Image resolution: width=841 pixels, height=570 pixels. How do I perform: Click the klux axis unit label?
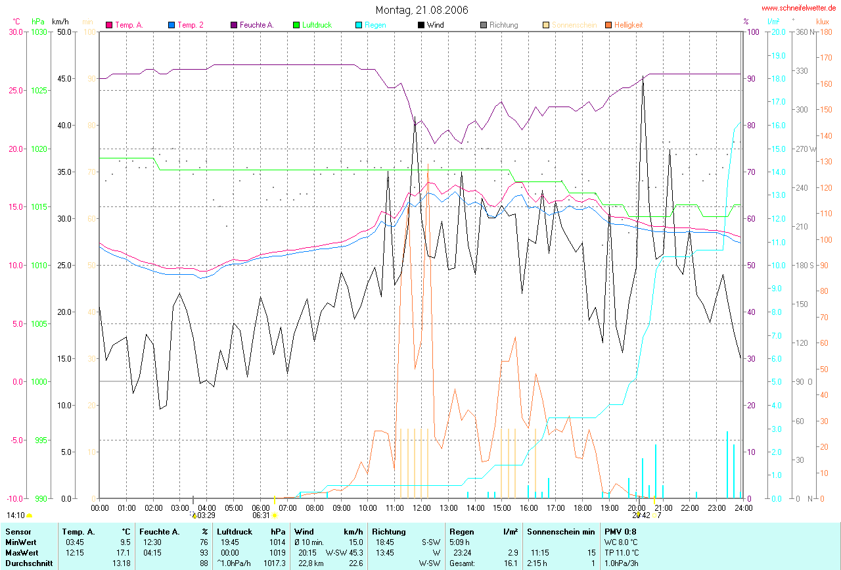pos(822,22)
